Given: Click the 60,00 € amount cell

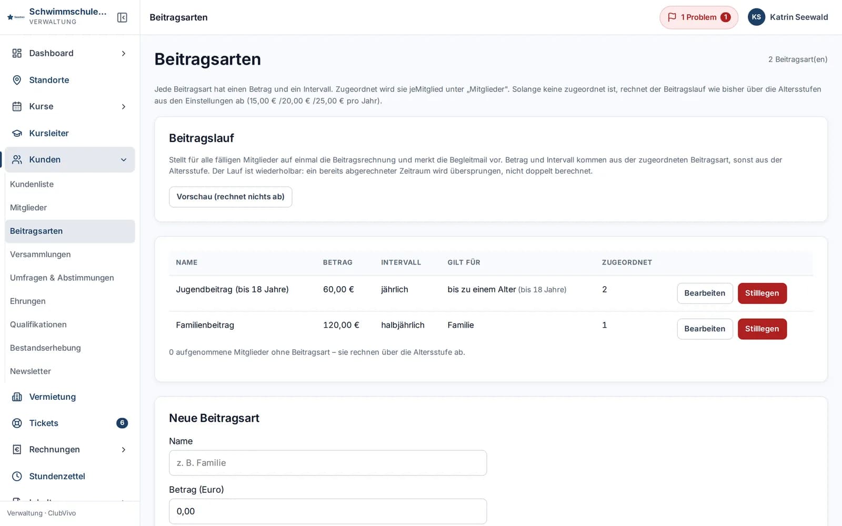Looking at the screenshot, I should [338, 289].
